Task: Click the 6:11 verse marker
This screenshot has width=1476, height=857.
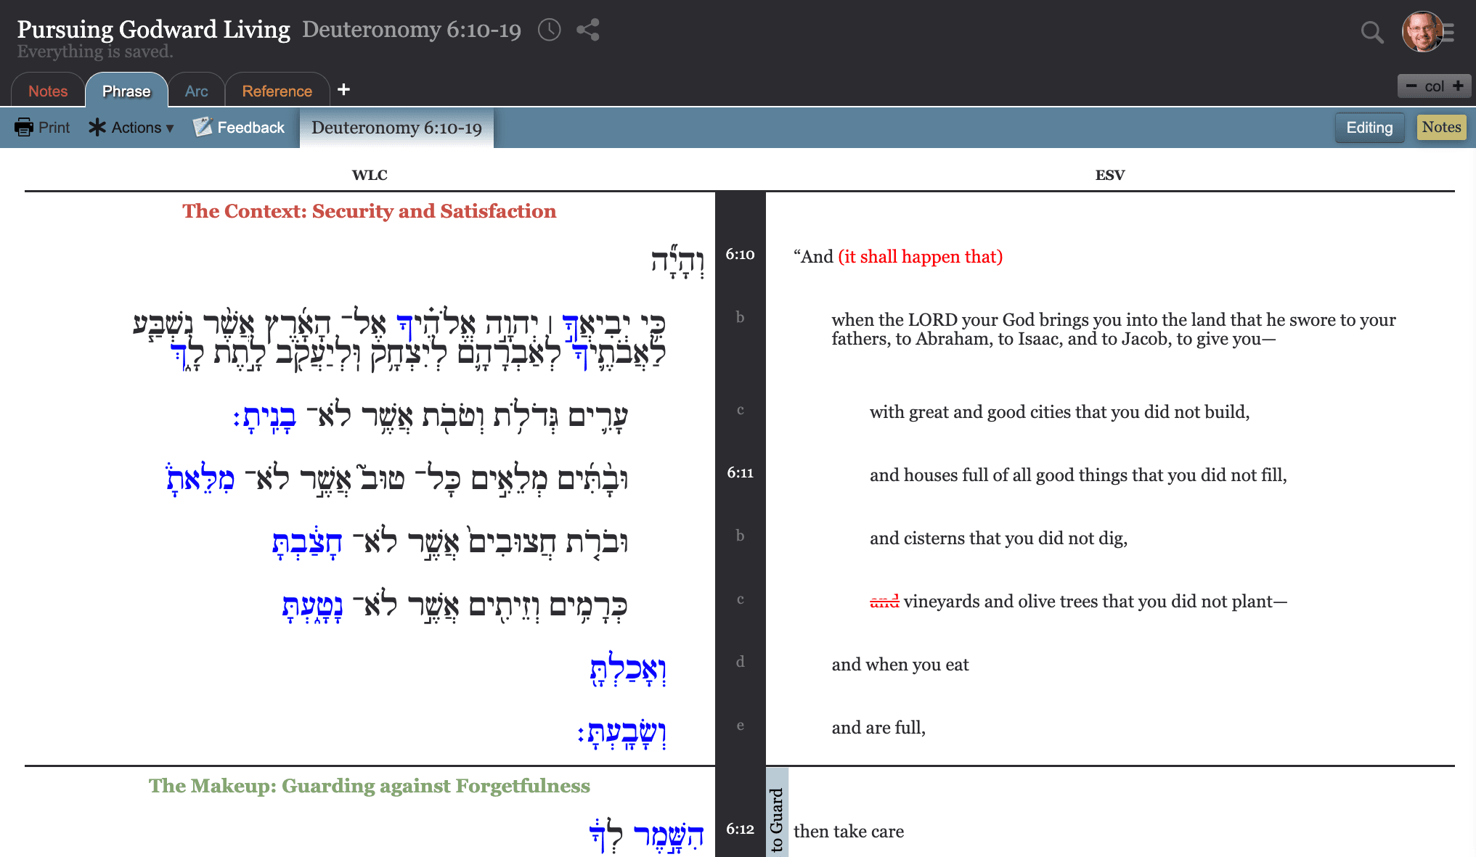Action: pyautogui.click(x=740, y=473)
